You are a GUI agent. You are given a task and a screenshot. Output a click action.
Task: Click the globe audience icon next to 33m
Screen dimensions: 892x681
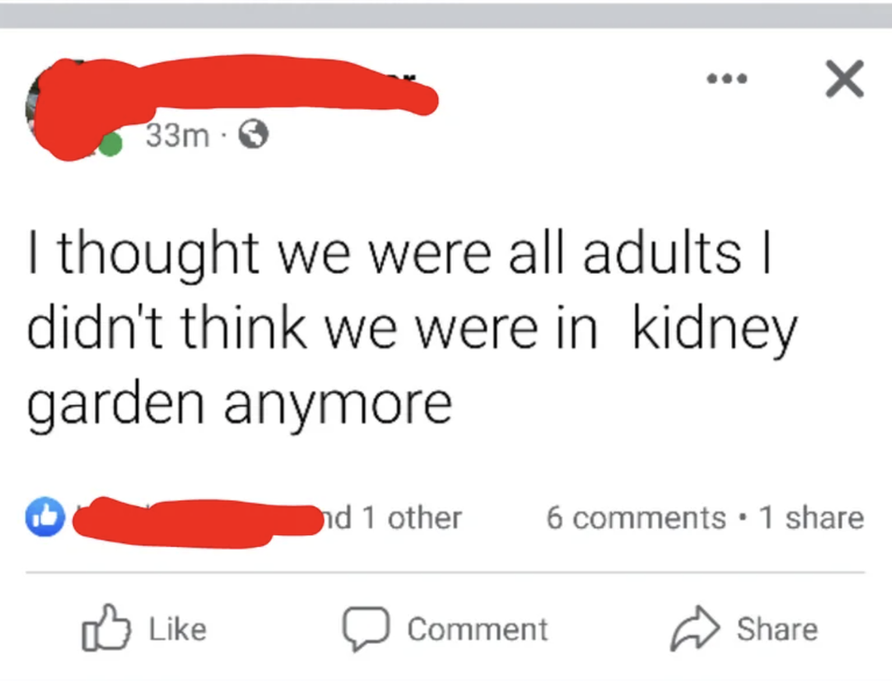(x=255, y=135)
